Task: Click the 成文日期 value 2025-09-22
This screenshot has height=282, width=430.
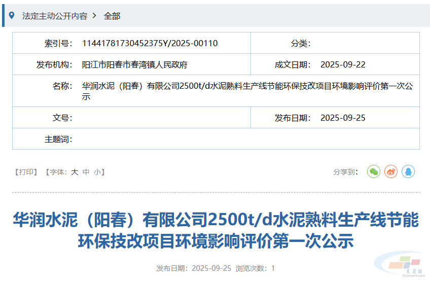Action: (343, 65)
